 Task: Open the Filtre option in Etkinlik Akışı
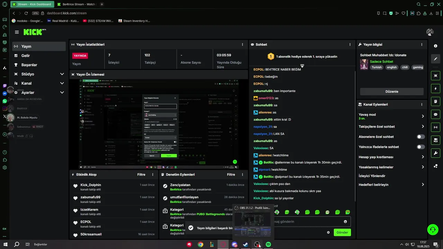141,175
